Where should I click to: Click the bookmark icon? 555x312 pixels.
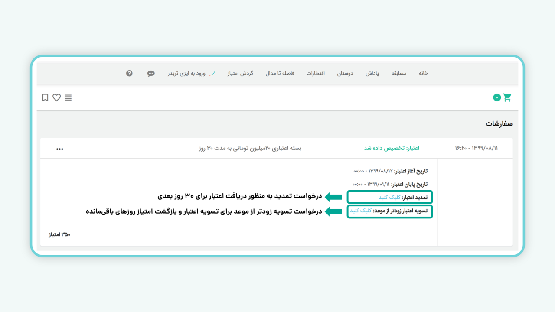45,97
